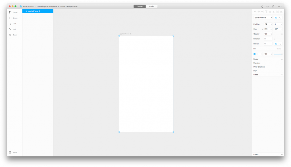
Task: Adjust the Rotation slider
Action: (278, 39)
